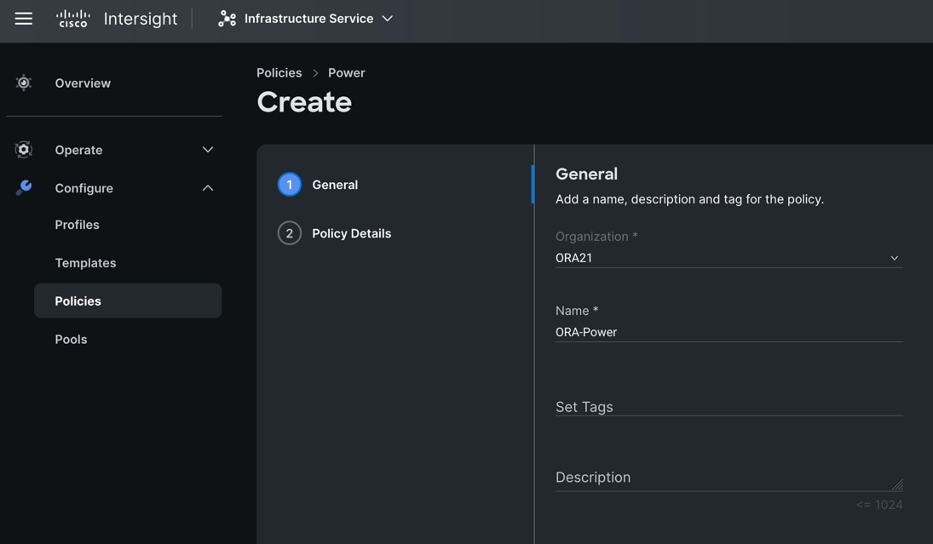Open the Organization dropdown

tap(729, 258)
